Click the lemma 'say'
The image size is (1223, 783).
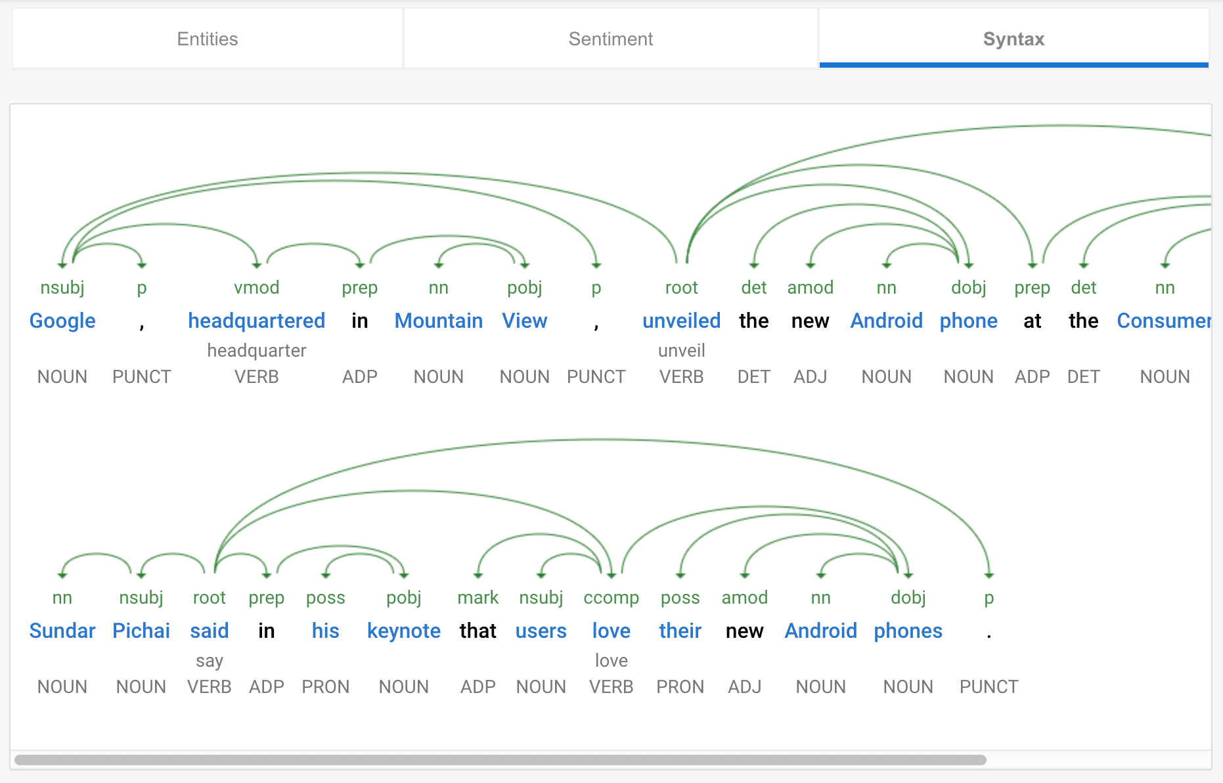click(210, 661)
